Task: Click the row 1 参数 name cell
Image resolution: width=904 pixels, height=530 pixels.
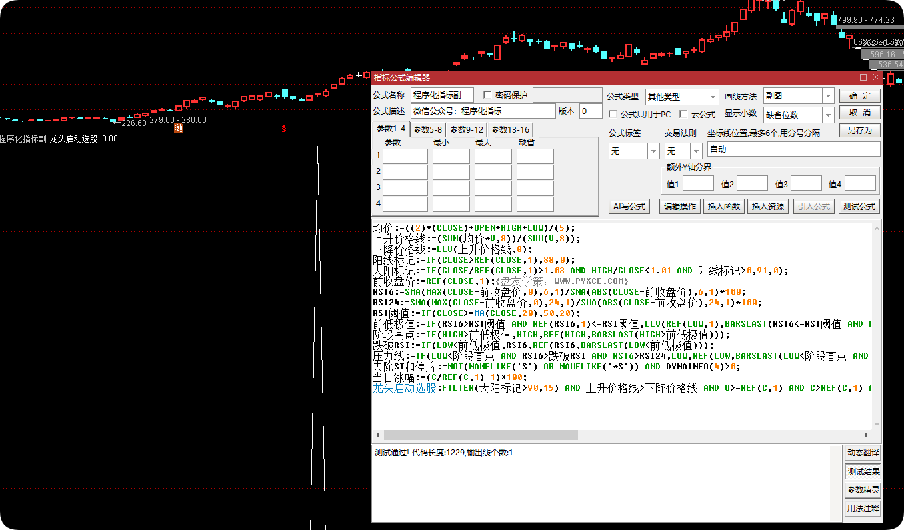Action: point(405,156)
